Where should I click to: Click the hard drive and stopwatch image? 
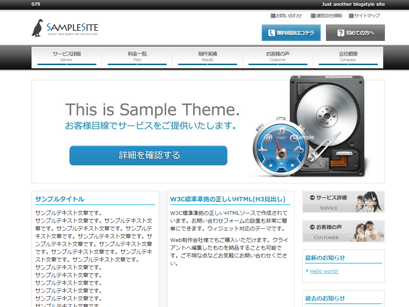click(309, 126)
